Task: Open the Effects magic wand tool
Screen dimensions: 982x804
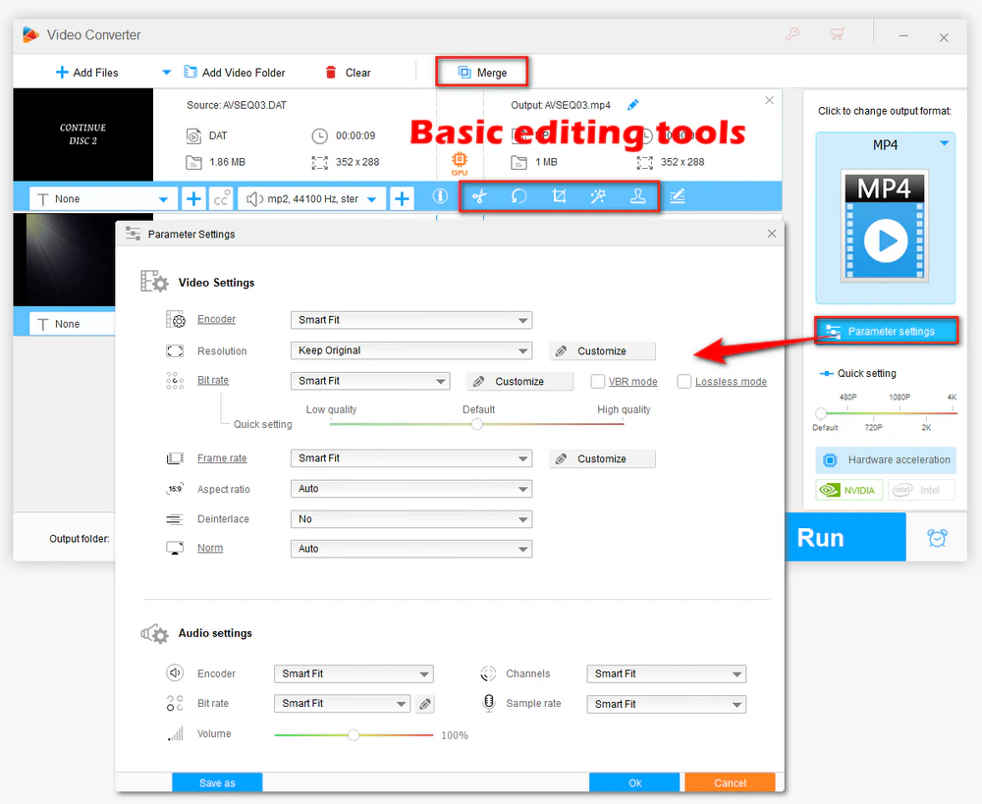Action: click(598, 197)
